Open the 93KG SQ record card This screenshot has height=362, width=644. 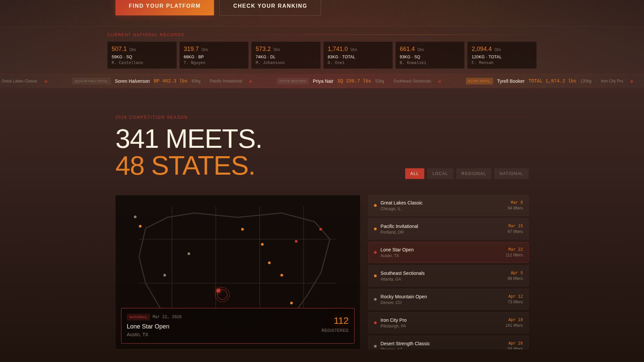click(430, 55)
